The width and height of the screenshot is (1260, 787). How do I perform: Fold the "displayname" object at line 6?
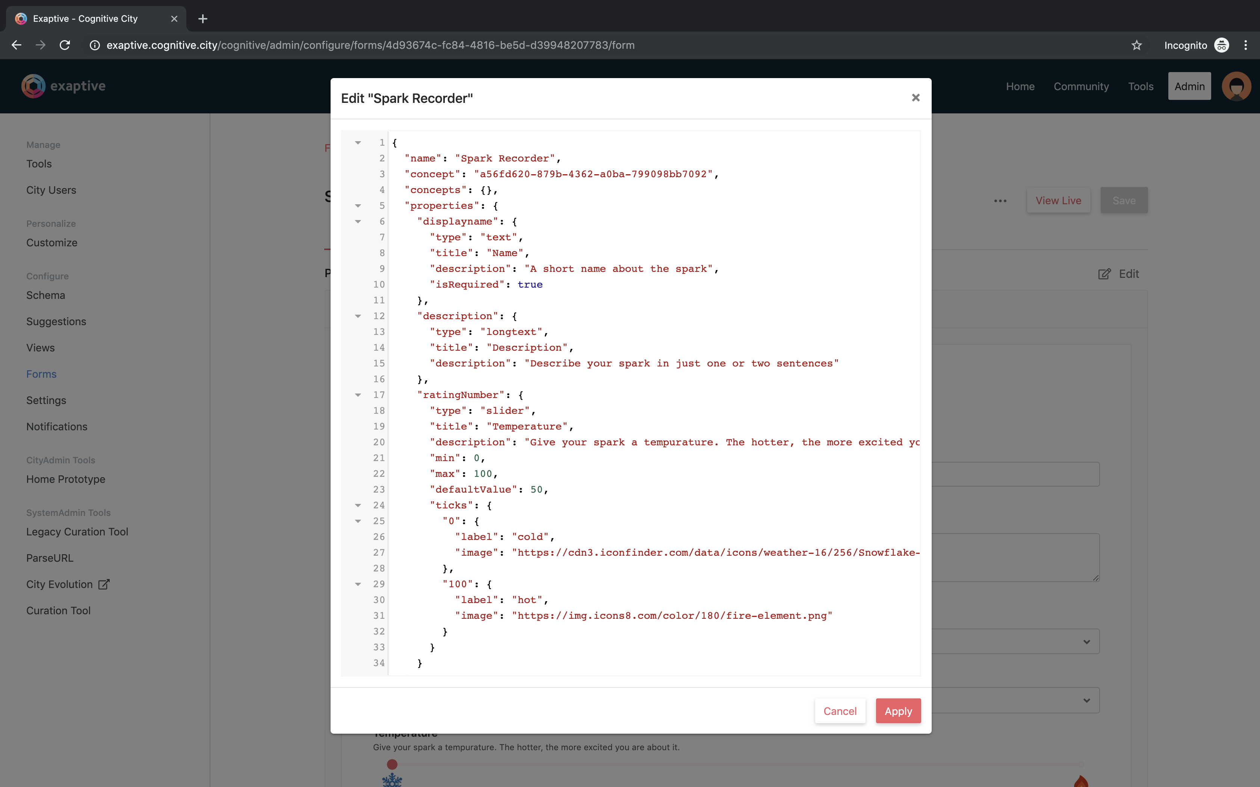[x=358, y=222]
